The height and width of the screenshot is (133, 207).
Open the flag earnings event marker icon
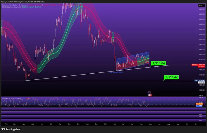click(150, 95)
